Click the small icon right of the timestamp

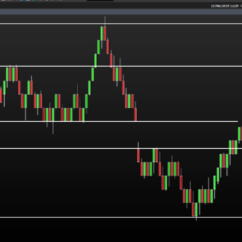coord(240,6)
